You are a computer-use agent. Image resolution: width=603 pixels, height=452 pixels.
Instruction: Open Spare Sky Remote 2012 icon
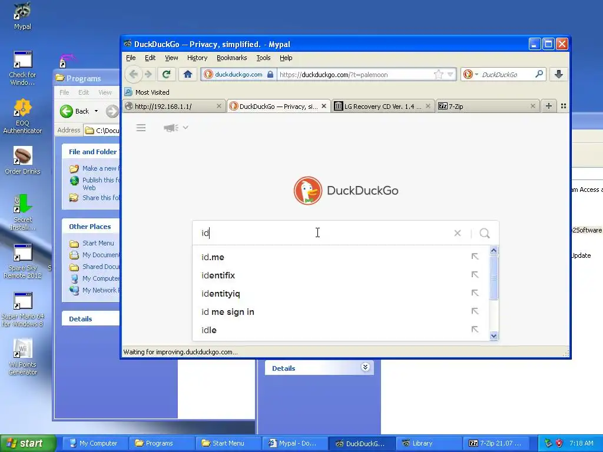22,261
